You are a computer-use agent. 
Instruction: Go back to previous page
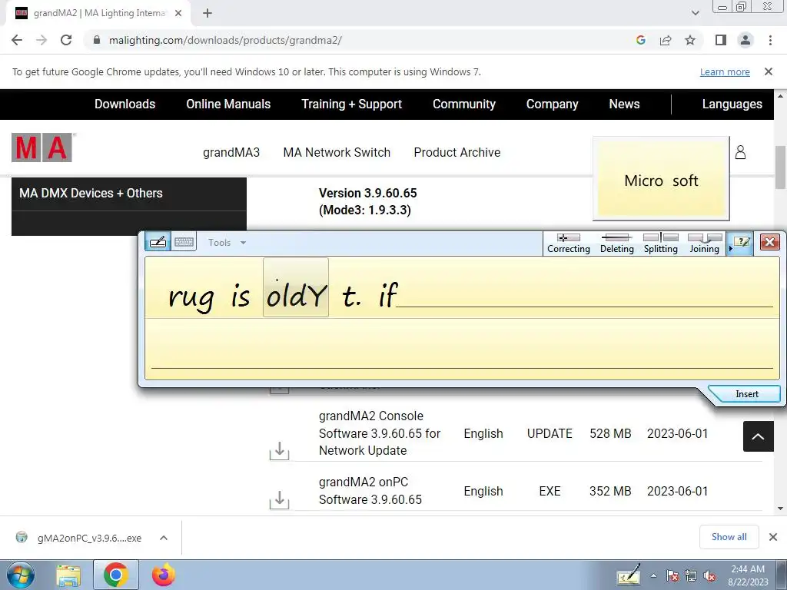[x=17, y=40]
